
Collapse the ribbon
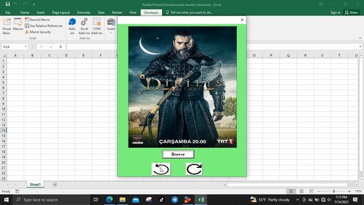[x=360, y=38]
